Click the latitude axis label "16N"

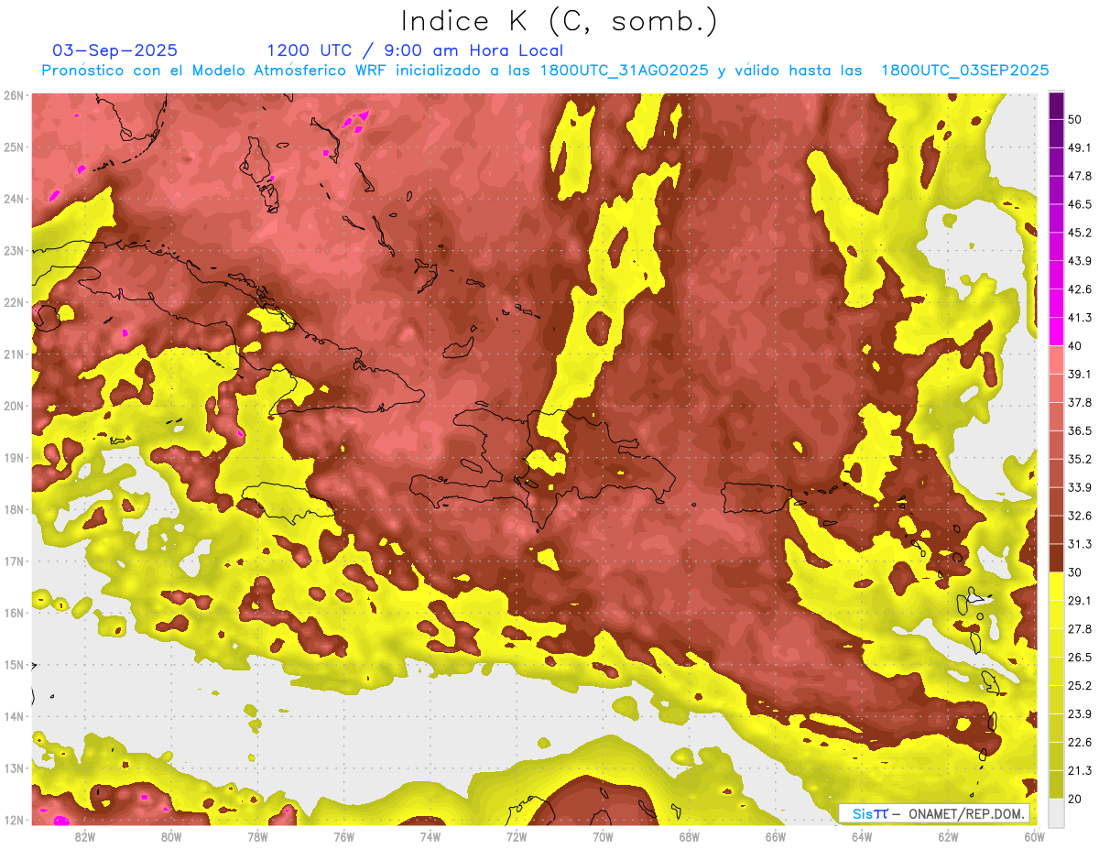(14, 613)
